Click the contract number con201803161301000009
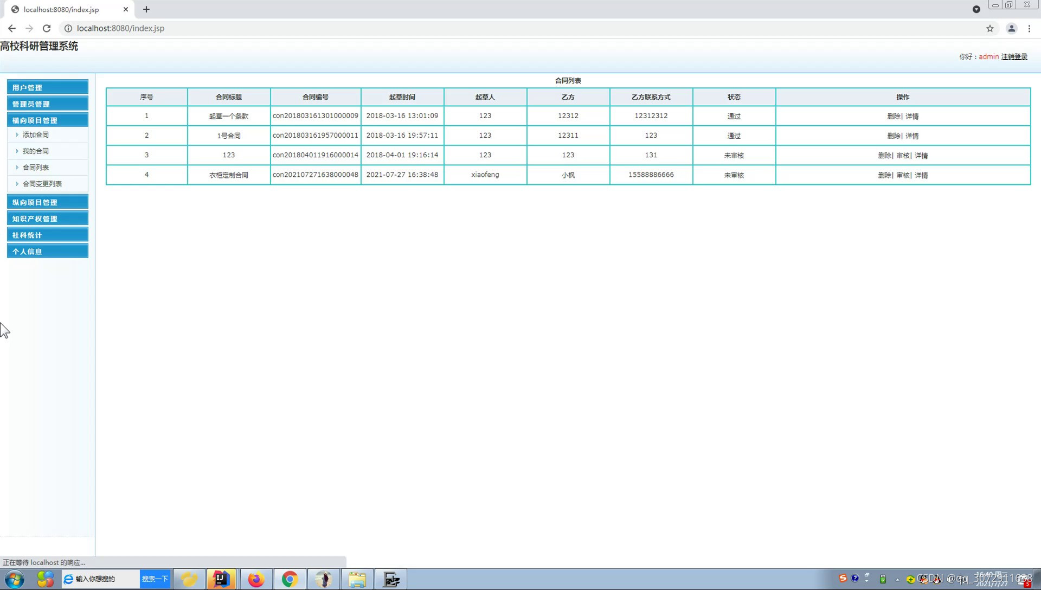This screenshot has width=1041, height=590. pos(316,116)
